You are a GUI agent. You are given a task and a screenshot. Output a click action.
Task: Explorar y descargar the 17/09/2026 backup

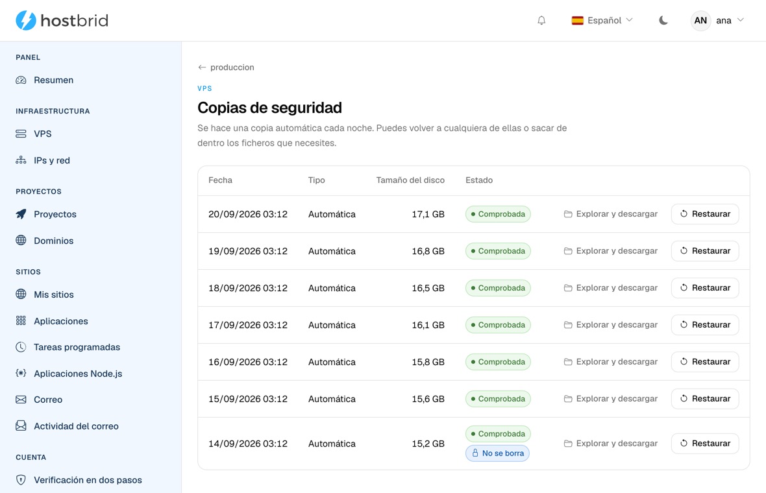[611, 324]
